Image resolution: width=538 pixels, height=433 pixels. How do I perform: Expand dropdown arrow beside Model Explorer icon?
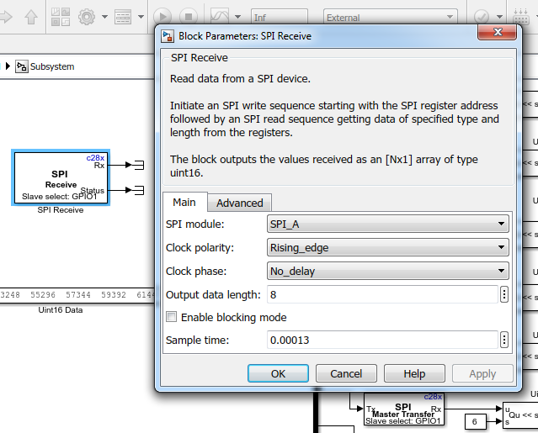pos(141,17)
